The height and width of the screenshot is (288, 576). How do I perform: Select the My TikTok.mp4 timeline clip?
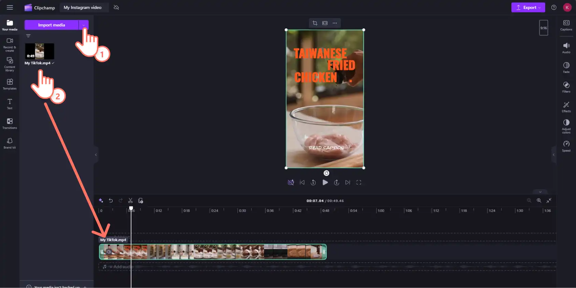click(213, 252)
